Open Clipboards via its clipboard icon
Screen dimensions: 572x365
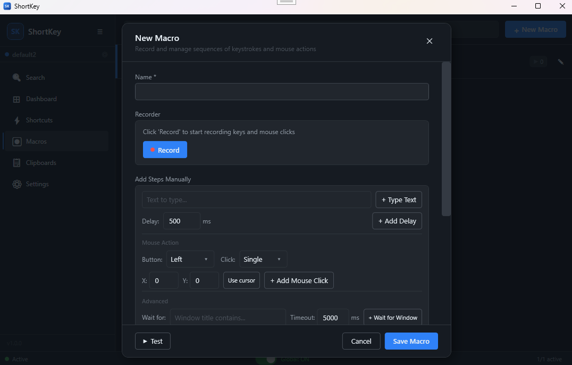pos(16,162)
